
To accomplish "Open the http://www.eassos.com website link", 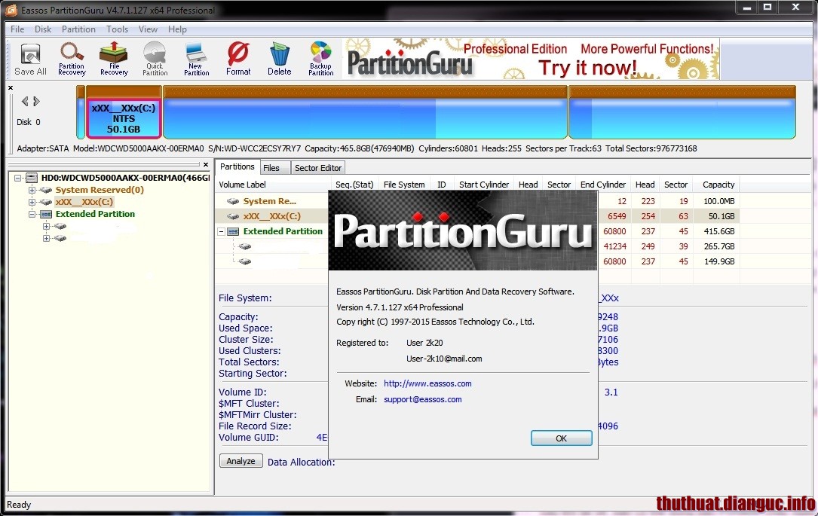I will point(427,383).
